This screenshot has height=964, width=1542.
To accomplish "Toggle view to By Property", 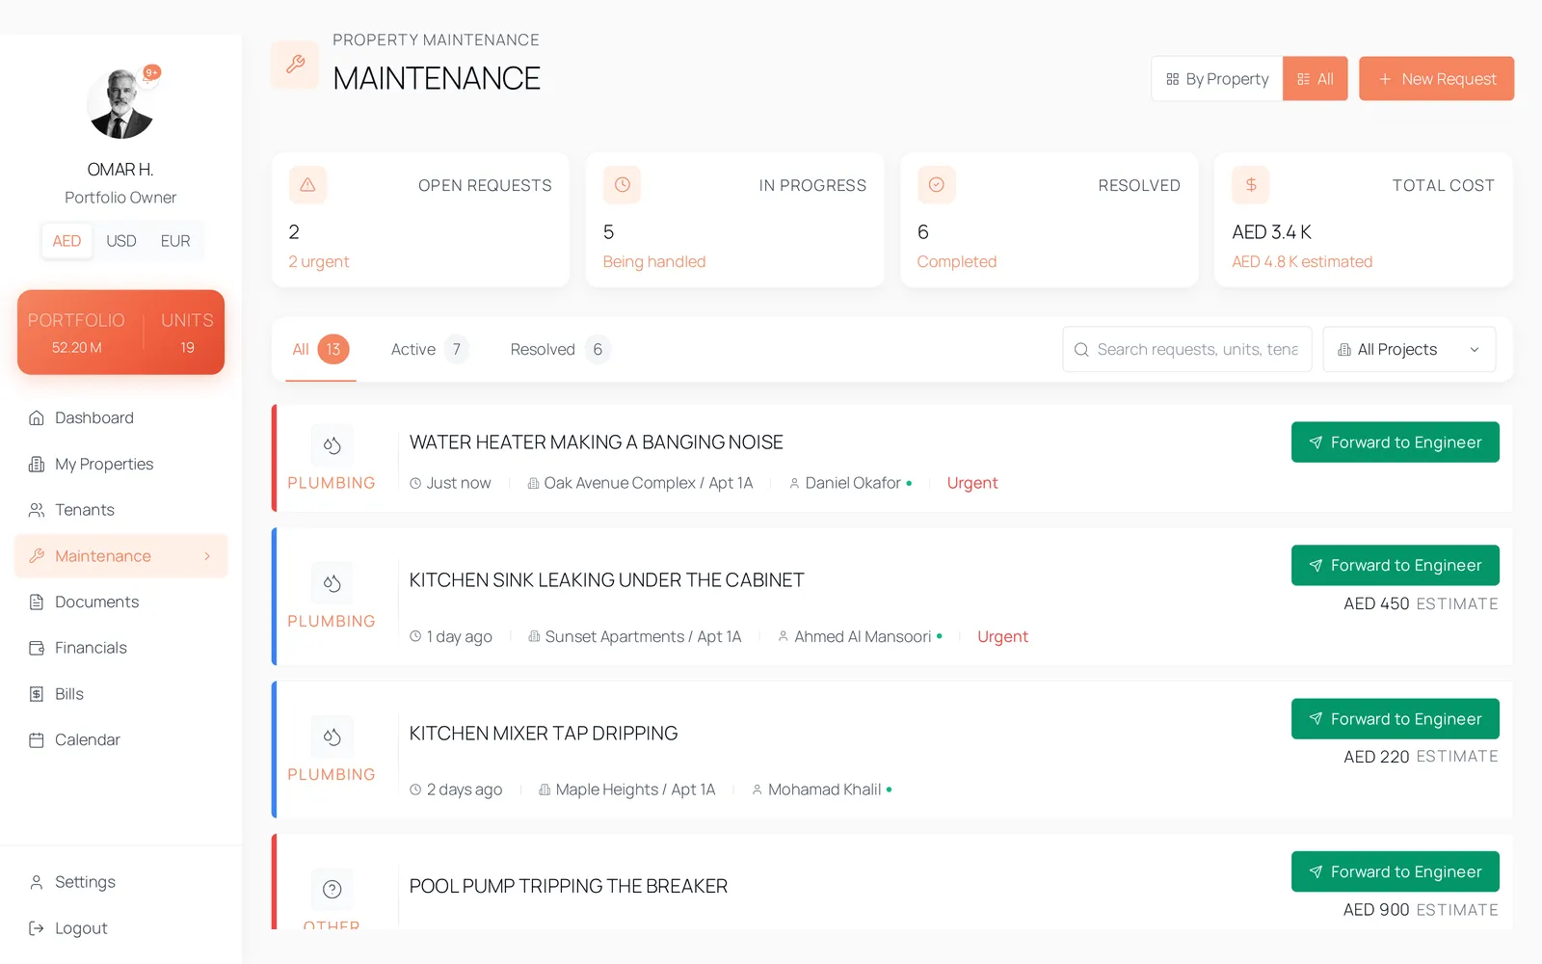I will pos(1217,79).
